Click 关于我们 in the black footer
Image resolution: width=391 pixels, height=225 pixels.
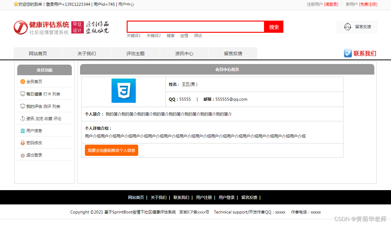pyautogui.click(x=159, y=197)
